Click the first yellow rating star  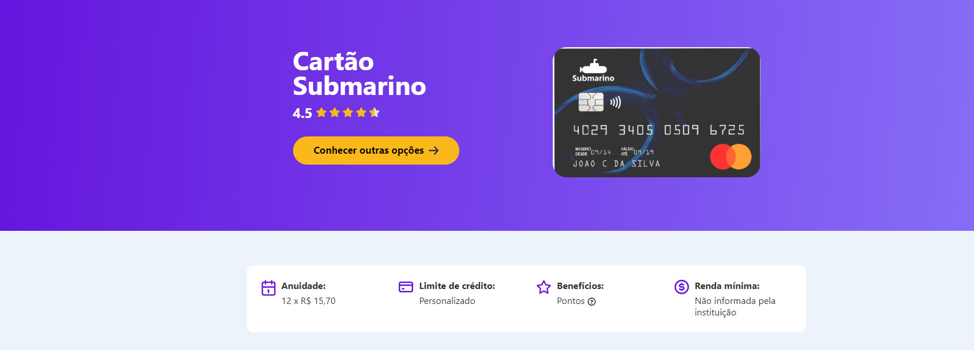point(321,112)
